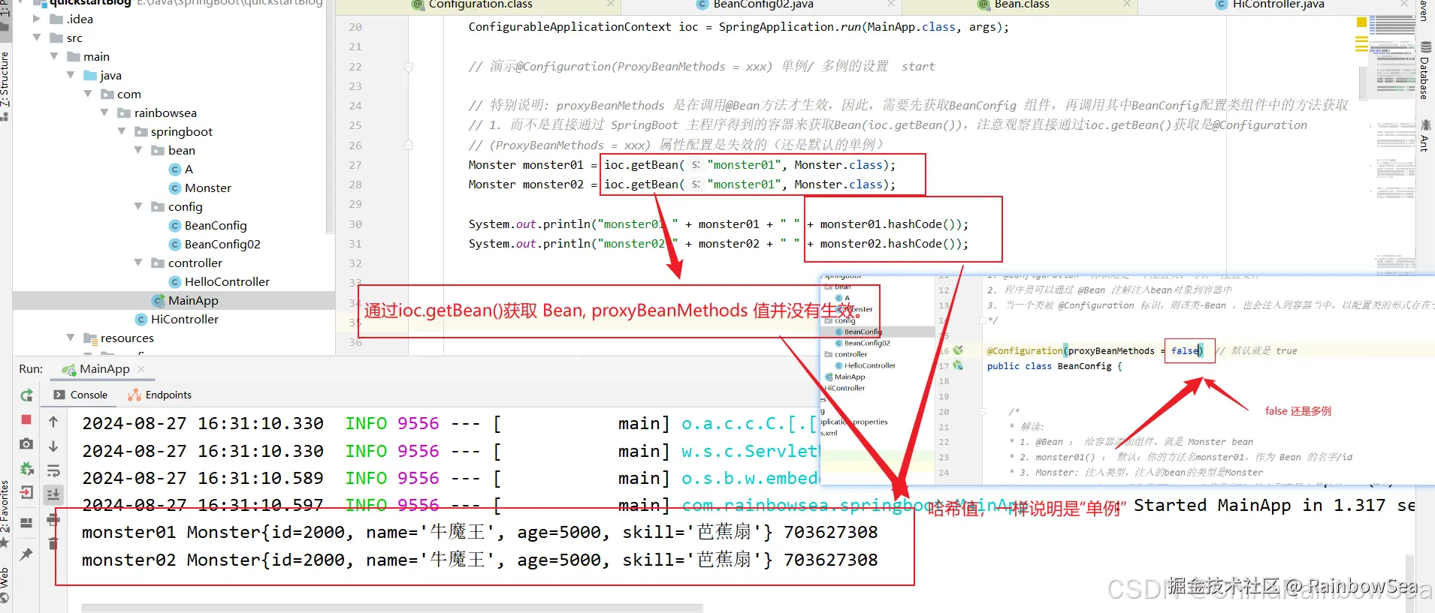Open BeanConfig02 in project tree
Image resolution: width=1435 pixels, height=613 pixels.
(x=215, y=244)
